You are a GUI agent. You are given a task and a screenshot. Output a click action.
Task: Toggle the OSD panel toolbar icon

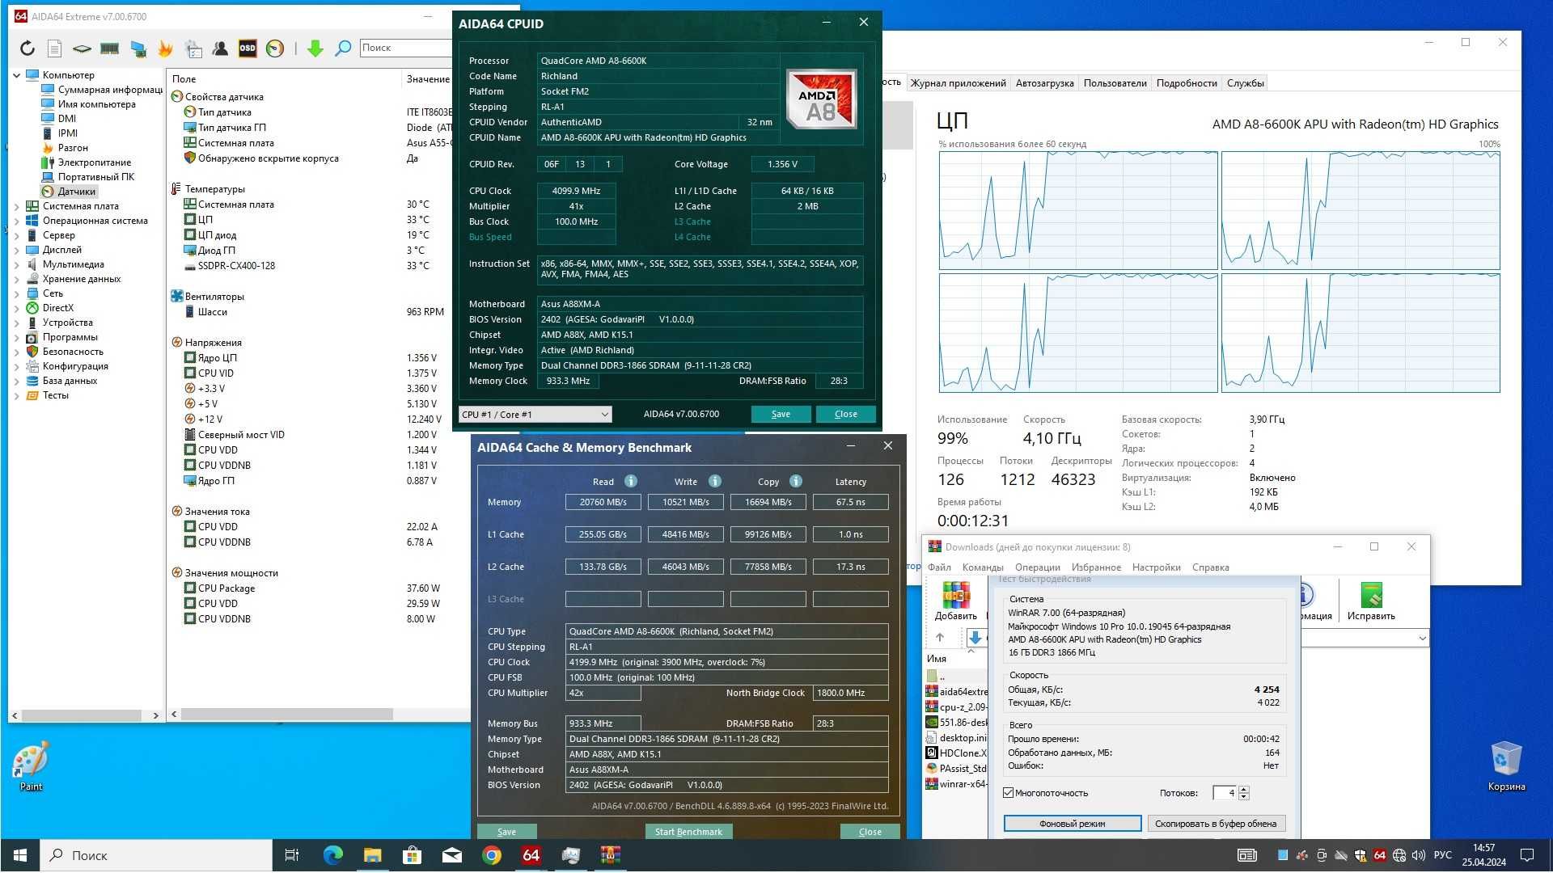(248, 48)
